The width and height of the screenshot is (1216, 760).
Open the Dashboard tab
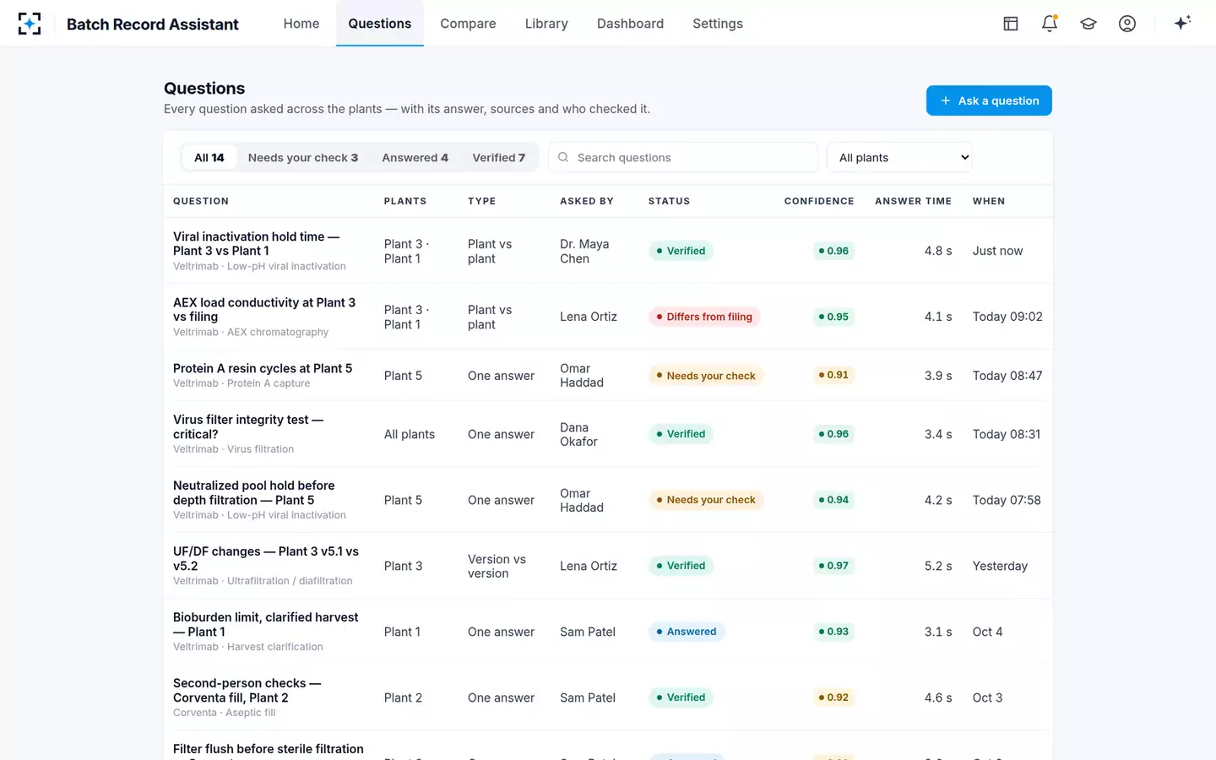pos(630,24)
